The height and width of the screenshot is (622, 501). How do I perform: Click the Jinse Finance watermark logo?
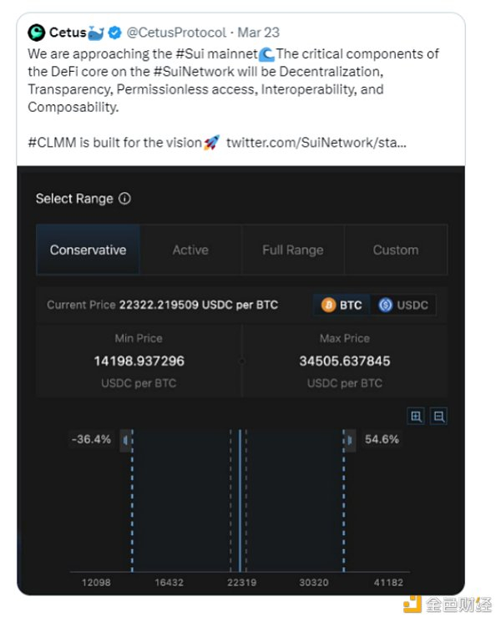pos(412,604)
